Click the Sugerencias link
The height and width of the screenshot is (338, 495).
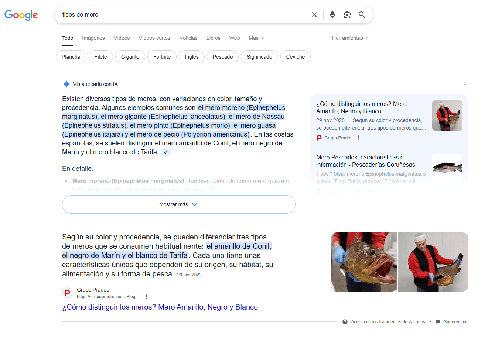point(456,322)
